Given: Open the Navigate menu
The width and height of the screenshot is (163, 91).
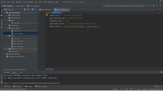Looking at the screenshot, I should click(x=19, y=2).
